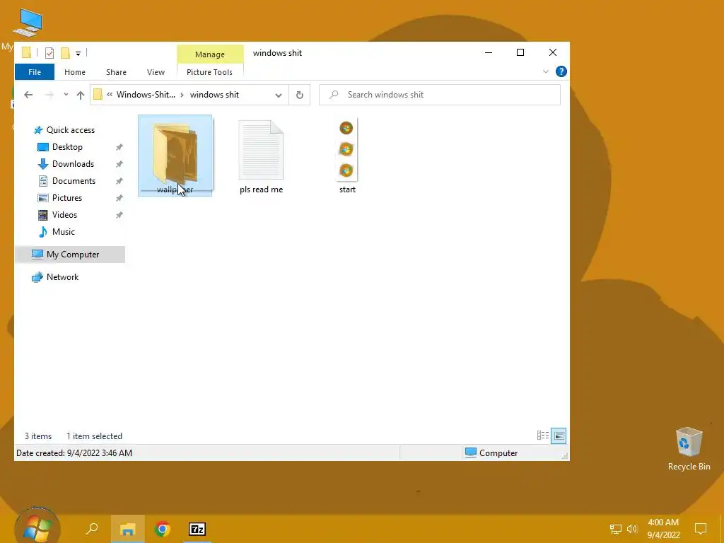The image size is (724, 543).
Task: Open the File ribbon tab
Action: tap(35, 72)
